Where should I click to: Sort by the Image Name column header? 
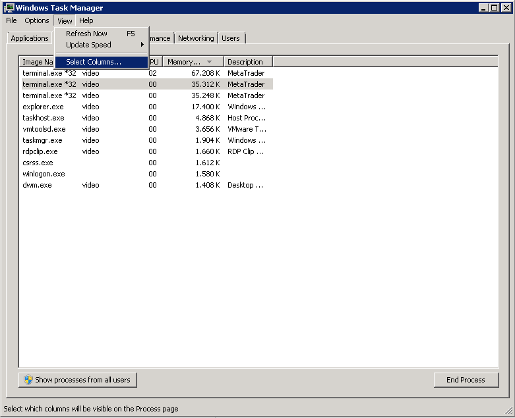(37, 62)
